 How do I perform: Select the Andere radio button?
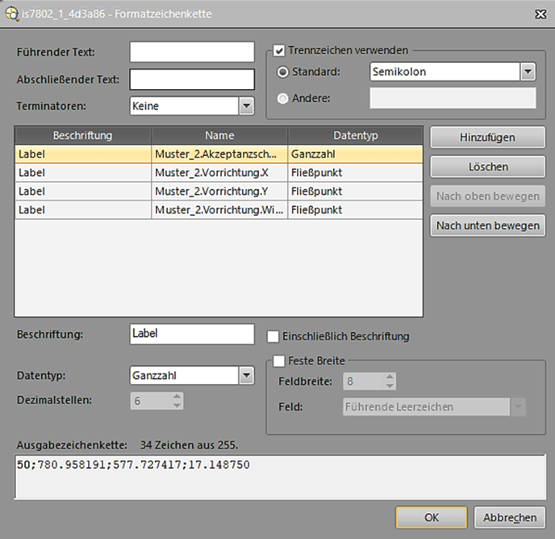[x=282, y=99]
